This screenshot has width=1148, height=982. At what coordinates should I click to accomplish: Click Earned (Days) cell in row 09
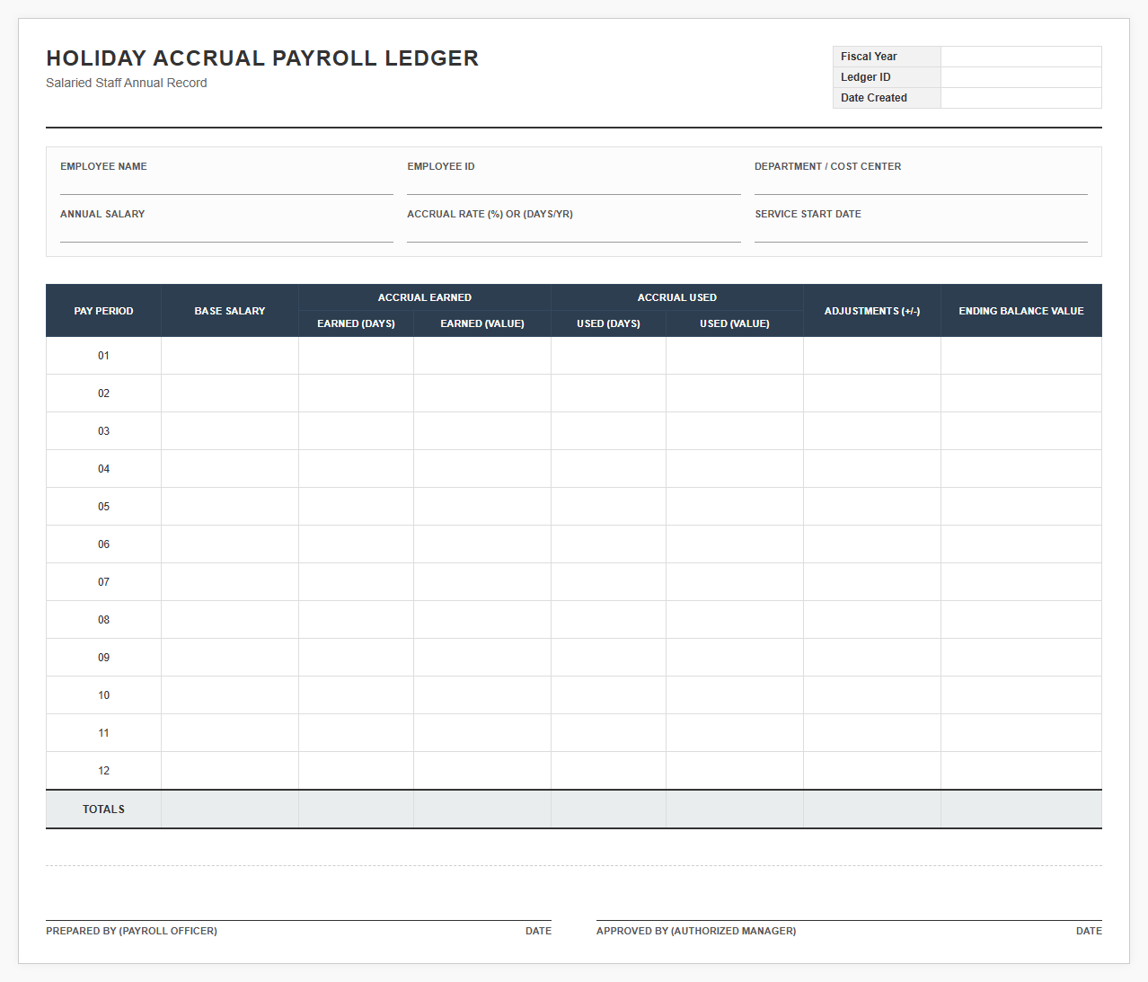coord(357,658)
